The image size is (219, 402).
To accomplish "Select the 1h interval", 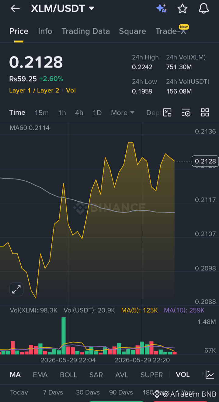I will (62, 113).
